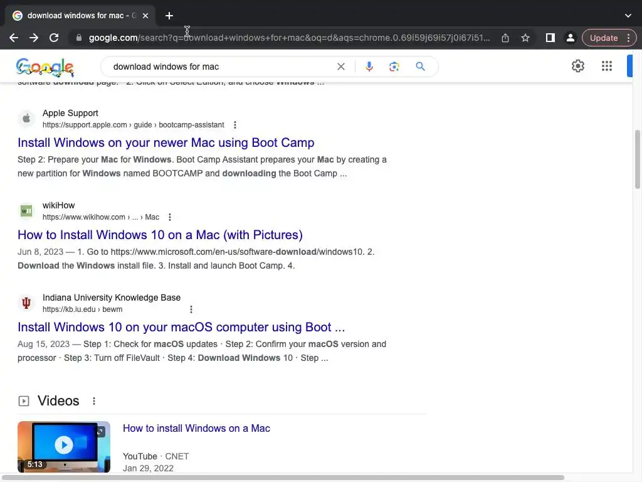View site information lock icon
Viewport: 642px width, 482px height.
(79, 38)
